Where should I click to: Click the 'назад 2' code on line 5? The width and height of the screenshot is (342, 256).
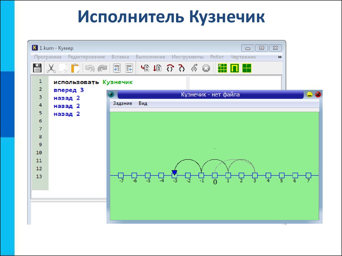click(x=67, y=114)
